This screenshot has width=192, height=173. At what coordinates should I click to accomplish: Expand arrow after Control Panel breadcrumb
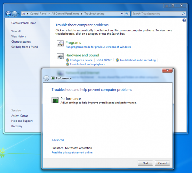[49, 14]
